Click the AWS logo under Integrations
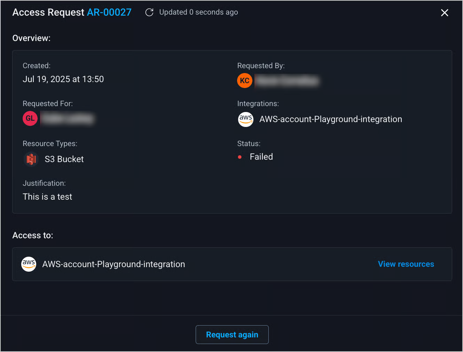The image size is (463, 352). [x=246, y=119]
